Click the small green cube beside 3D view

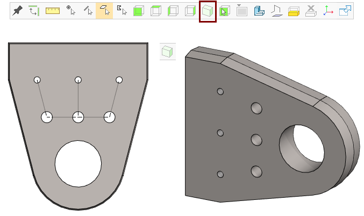coord(168,52)
